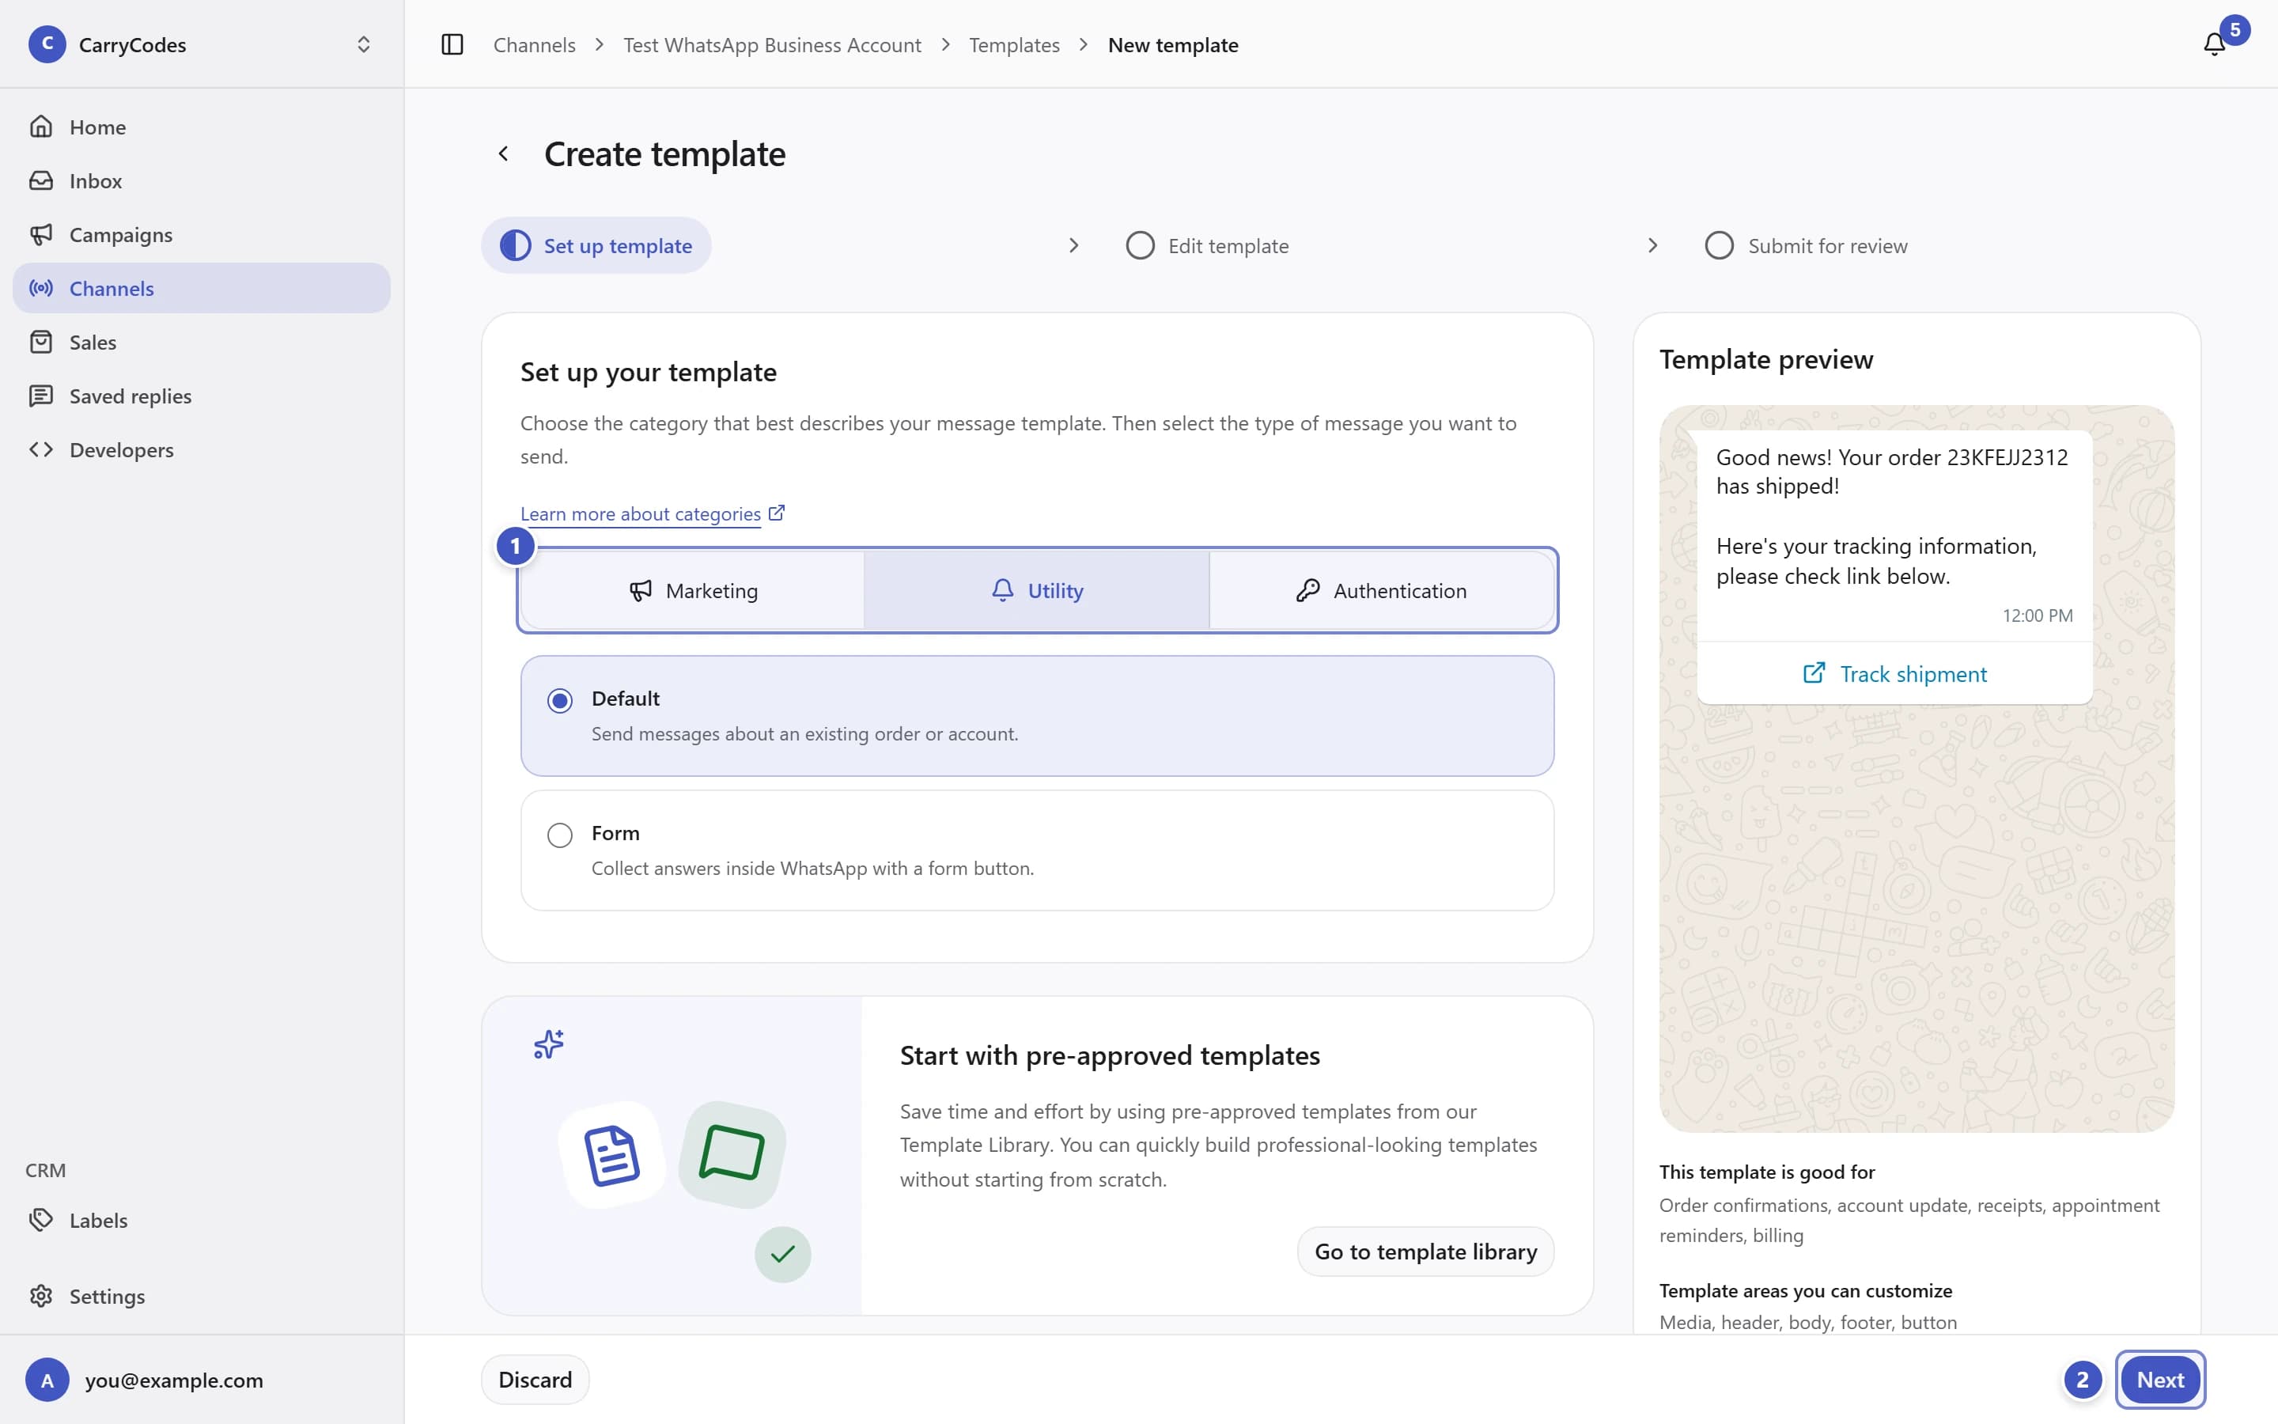
Task: Open the notifications bell
Action: click(x=2214, y=44)
